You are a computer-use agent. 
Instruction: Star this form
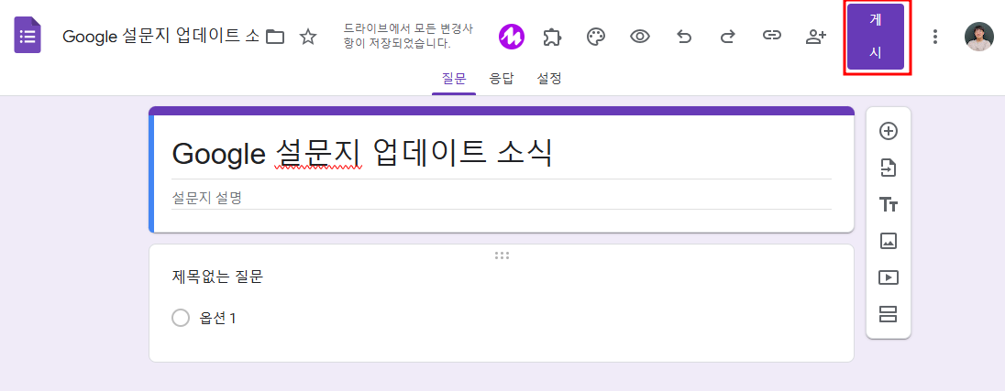point(308,37)
